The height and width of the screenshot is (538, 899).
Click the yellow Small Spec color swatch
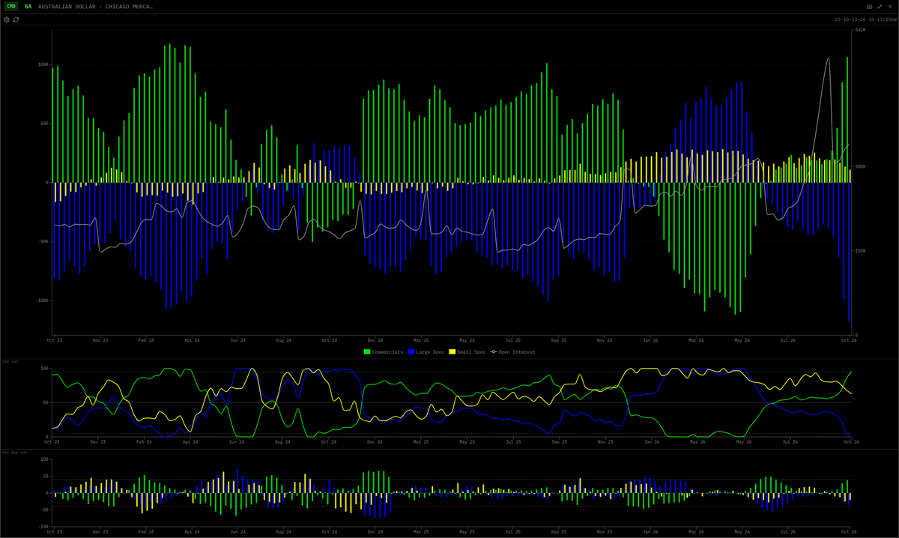[x=452, y=351]
